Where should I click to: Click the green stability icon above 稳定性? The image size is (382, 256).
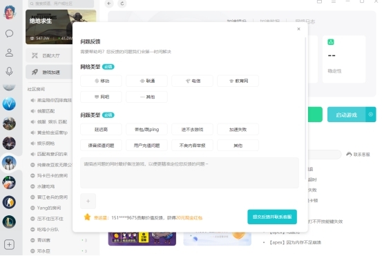click(331, 42)
